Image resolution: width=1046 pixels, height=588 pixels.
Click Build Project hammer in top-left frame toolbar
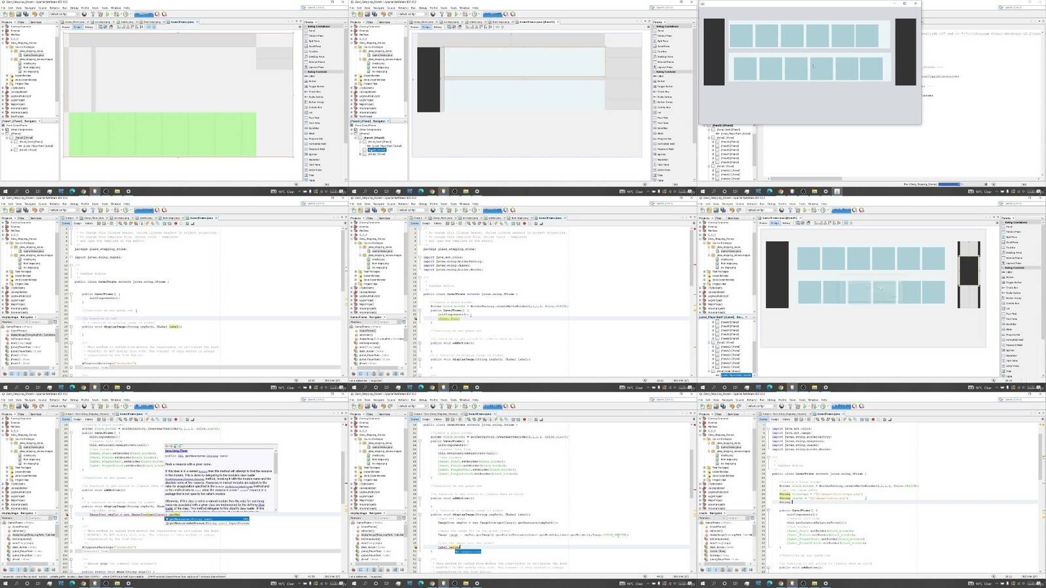[x=93, y=14]
